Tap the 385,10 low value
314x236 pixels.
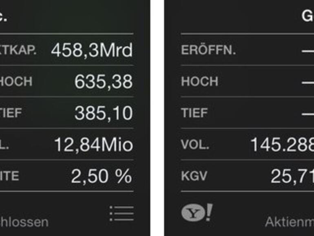(104, 113)
